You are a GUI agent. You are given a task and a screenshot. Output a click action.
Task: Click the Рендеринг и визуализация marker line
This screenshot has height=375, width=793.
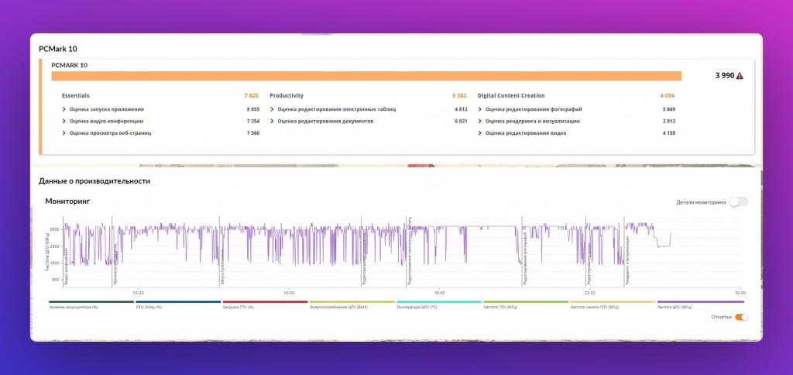click(624, 252)
